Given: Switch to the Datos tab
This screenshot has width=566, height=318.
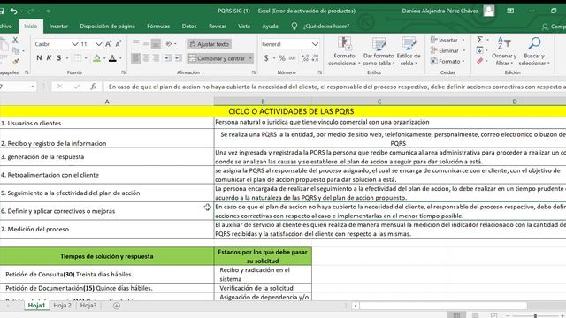Looking at the screenshot, I should click(189, 26).
